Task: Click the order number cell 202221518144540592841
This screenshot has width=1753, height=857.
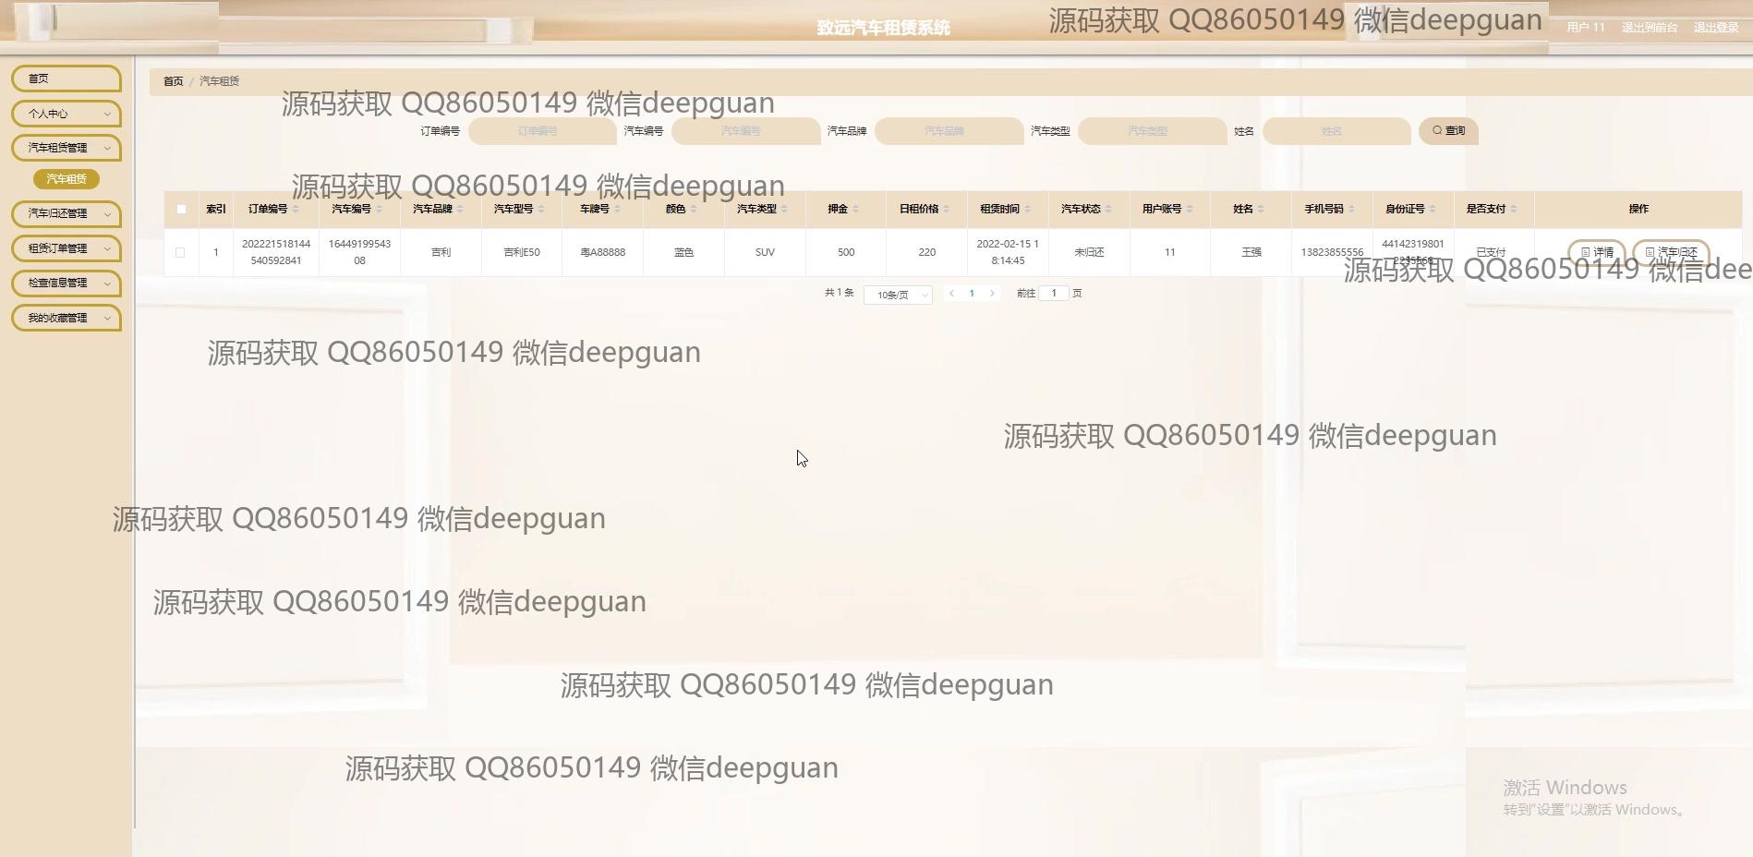Action: [276, 252]
